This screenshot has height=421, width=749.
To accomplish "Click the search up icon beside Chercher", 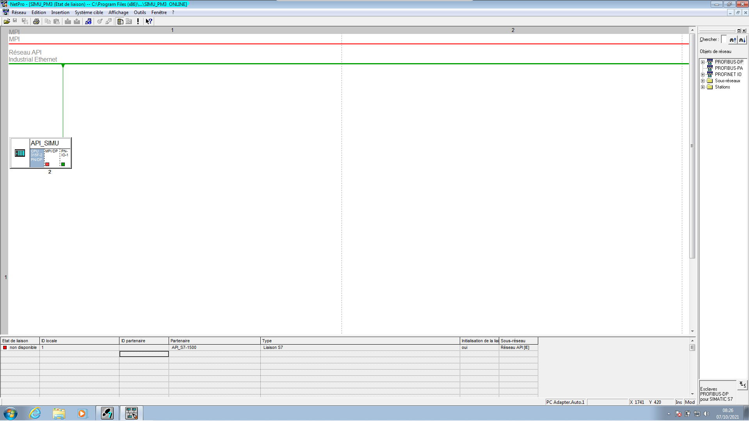I will 733,40.
